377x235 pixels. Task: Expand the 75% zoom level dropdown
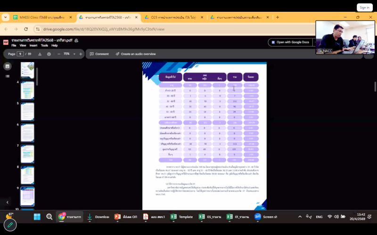point(74,54)
